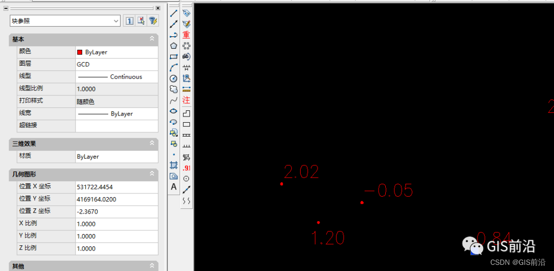
Task: Click the 颜色 ByLayer value field
Action: pyautogui.click(x=116, y=52)
